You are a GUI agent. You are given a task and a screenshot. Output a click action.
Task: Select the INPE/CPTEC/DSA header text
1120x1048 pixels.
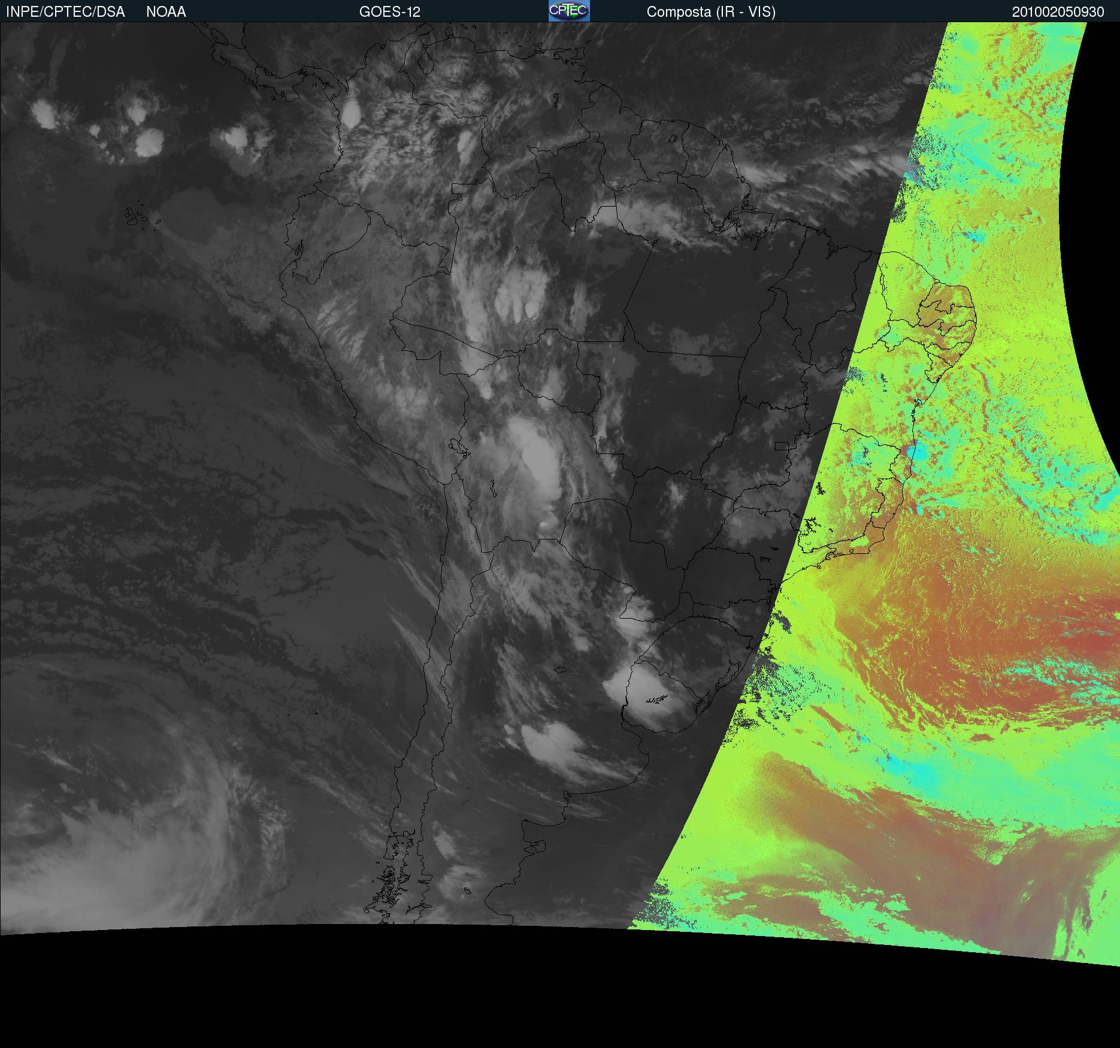point(65,12)
